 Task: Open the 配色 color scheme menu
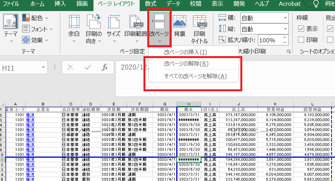35,18
